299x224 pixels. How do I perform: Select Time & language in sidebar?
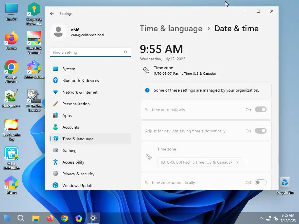pyautogui.click(x=91, y=139)
